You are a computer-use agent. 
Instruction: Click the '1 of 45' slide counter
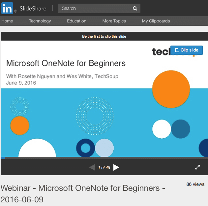(104, 168)
